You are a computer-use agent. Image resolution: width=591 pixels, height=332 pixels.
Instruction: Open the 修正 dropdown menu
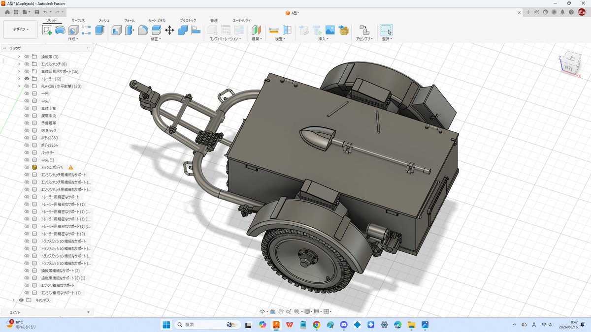click(156, 38)
